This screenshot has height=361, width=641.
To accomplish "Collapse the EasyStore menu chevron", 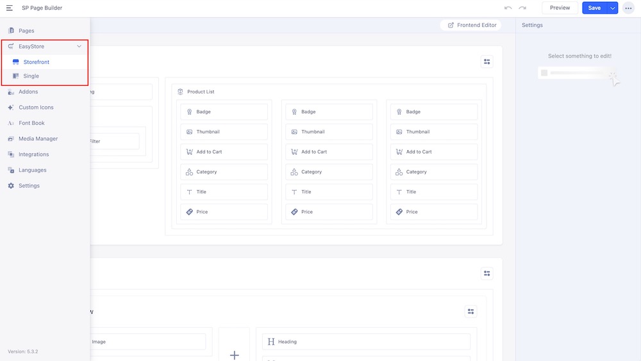I will [x=79, y=47].
